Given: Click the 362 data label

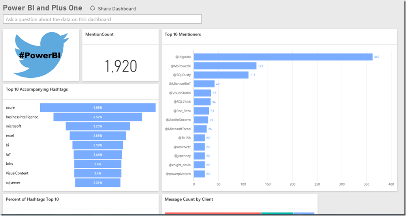Looking at the screenshot, I should [377, 57].
